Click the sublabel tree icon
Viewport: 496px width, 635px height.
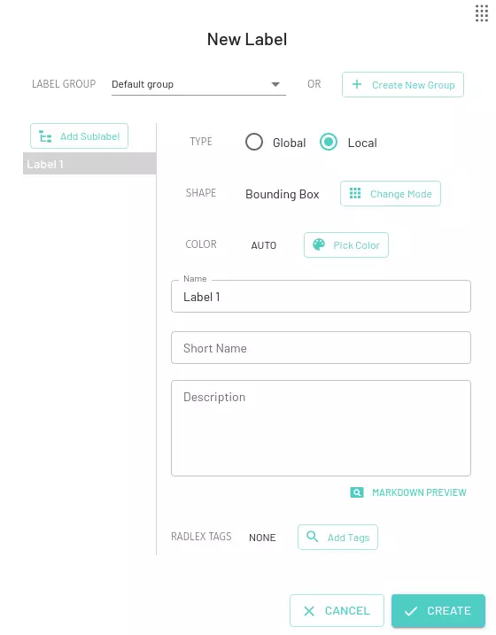tap(45, 136)
